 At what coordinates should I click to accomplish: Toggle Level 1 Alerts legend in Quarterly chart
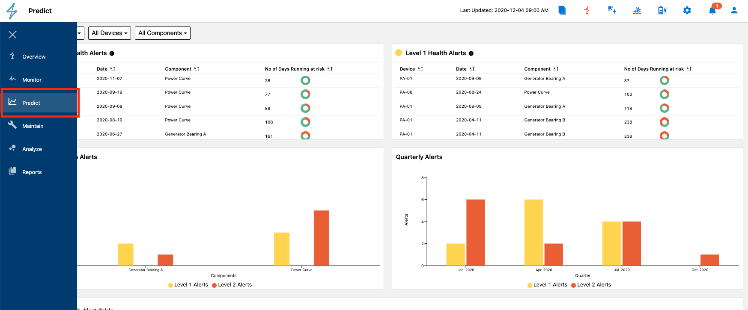[x=547, y=285]
